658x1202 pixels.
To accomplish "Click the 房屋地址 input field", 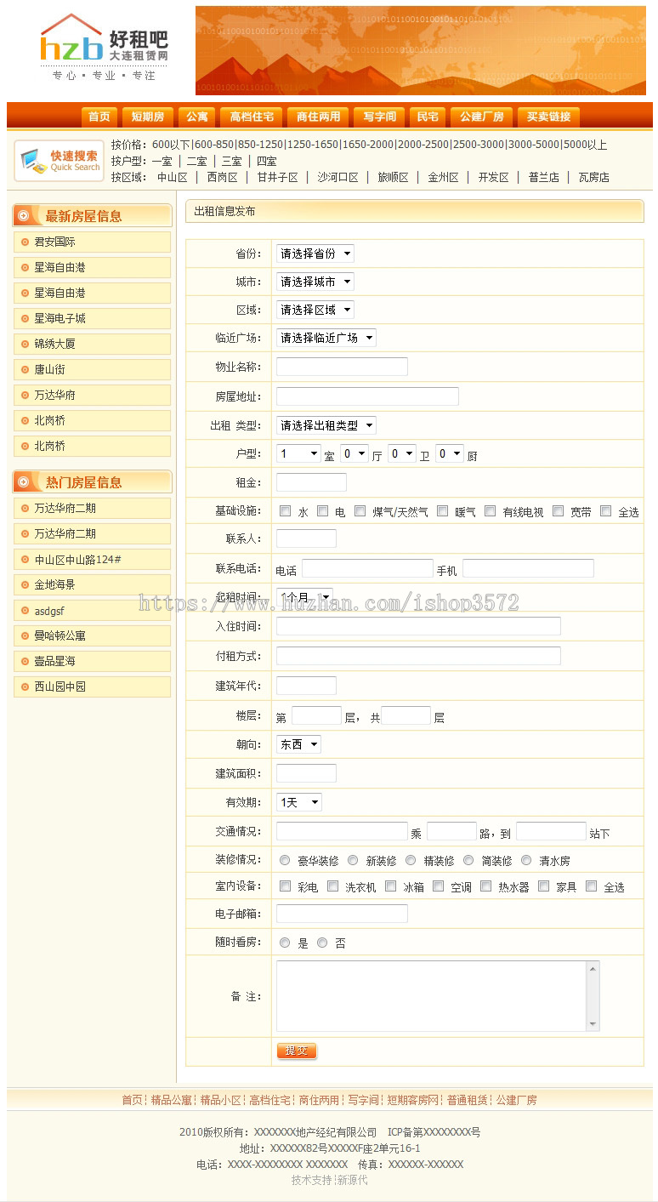I will point(367,396).
